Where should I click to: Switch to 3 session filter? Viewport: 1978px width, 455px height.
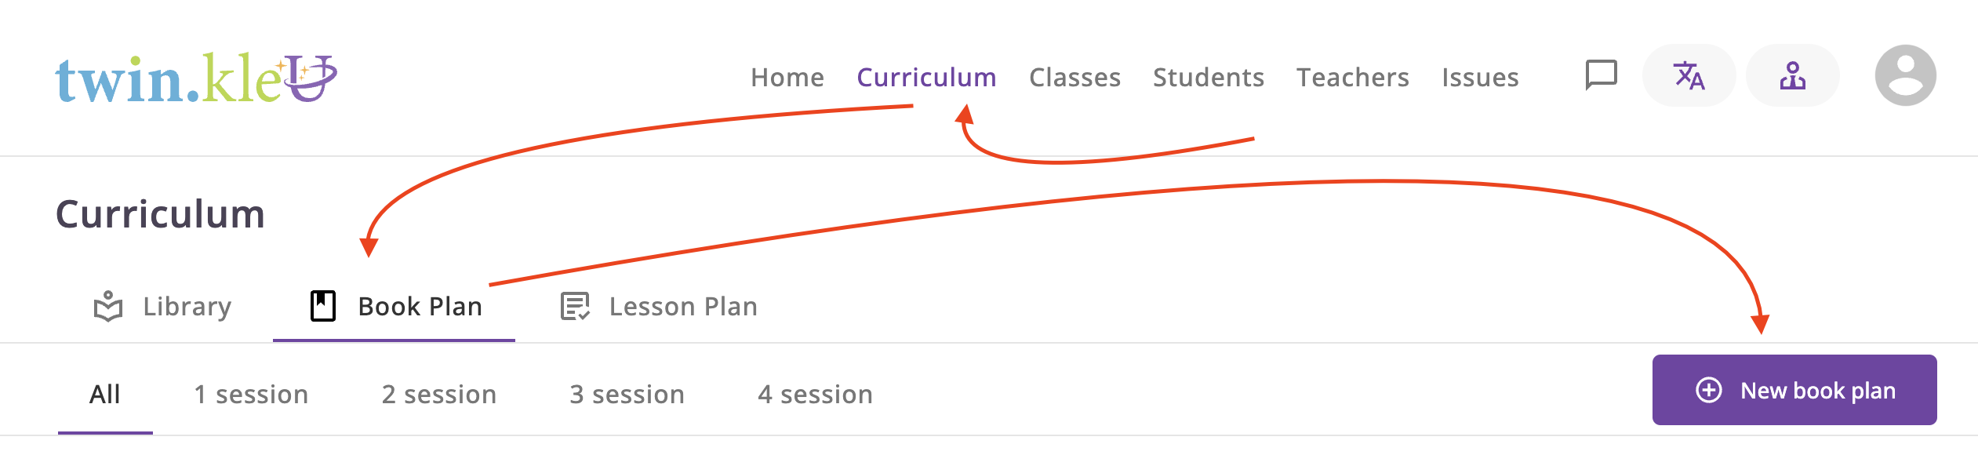627,394
